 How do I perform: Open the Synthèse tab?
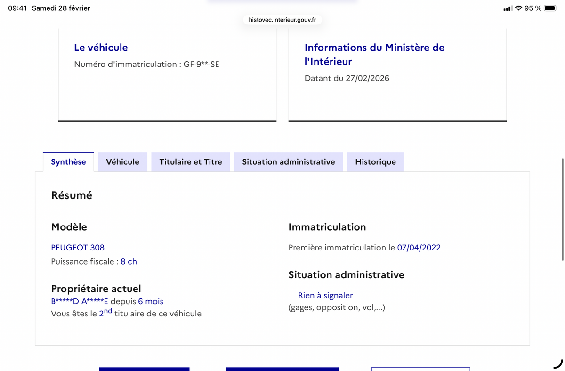[68, 162]
